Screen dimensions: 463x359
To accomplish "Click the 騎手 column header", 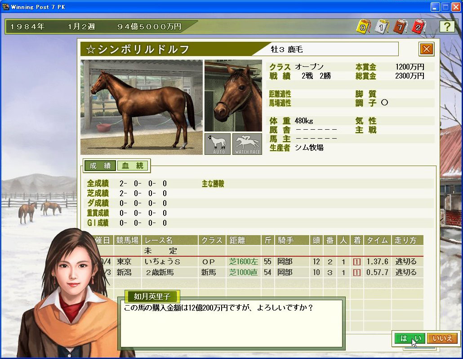I will point(292,240).
